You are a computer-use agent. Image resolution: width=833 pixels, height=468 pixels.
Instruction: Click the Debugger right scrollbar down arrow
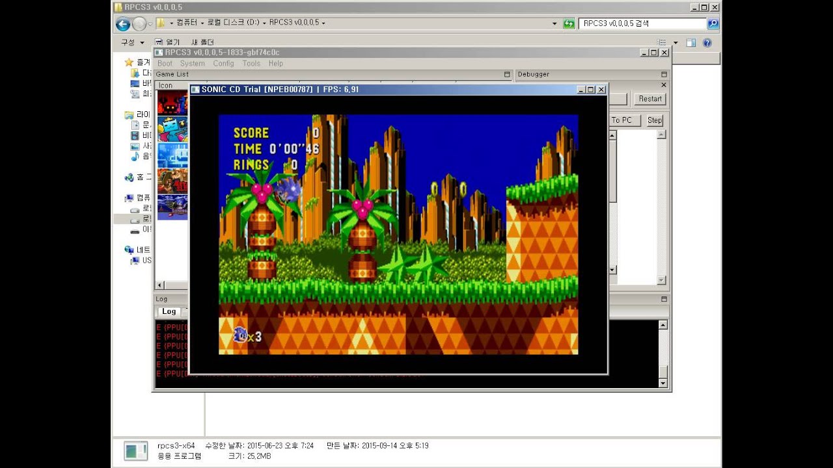click(x=662, y=280)
